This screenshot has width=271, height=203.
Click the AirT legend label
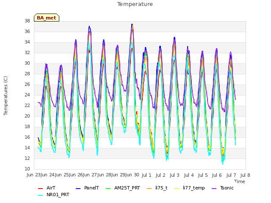click(x=51, y=188)
